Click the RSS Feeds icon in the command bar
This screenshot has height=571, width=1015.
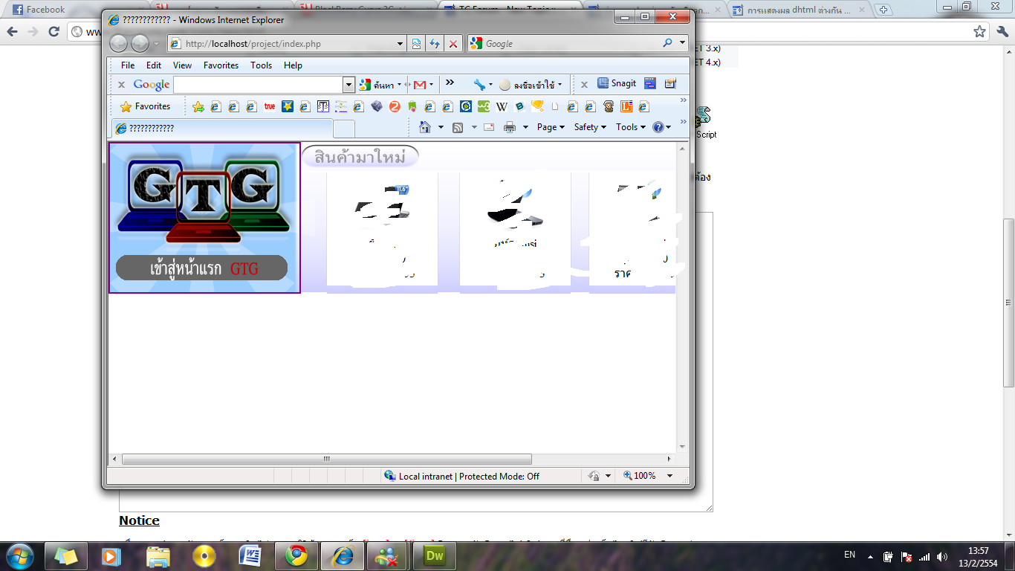[458, 127]
